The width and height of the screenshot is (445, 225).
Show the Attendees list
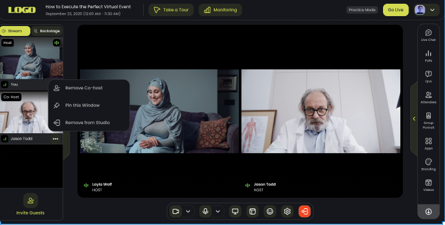[x=428, y=97]
